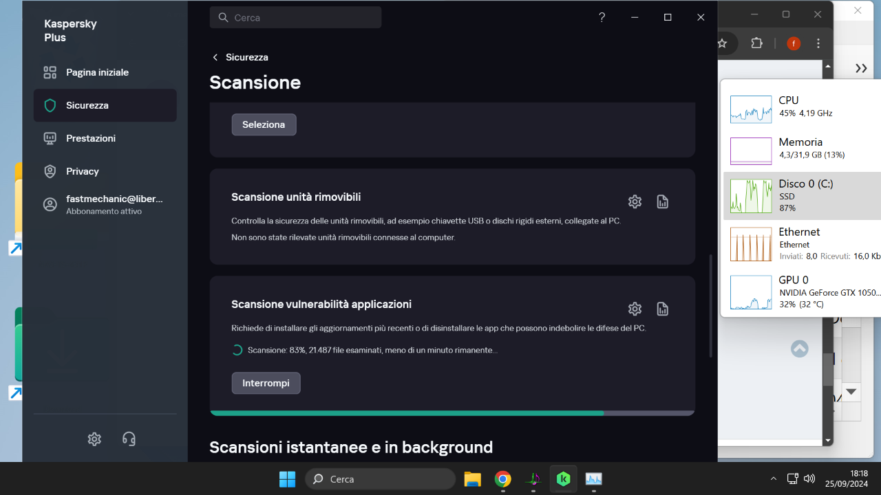Open settings for Scansione vulnerabilità applicazioni
This screenshot has height=495, width=881.
click(x=635, y=309)
